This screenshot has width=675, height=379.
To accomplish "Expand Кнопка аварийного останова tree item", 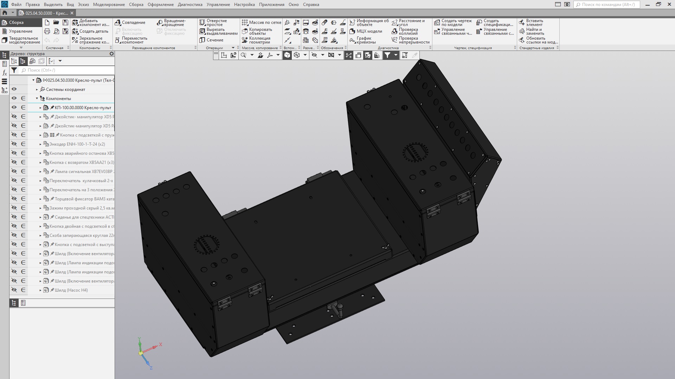I will point(40,153).
